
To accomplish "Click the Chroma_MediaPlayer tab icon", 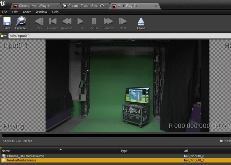I will click(15, 6).
